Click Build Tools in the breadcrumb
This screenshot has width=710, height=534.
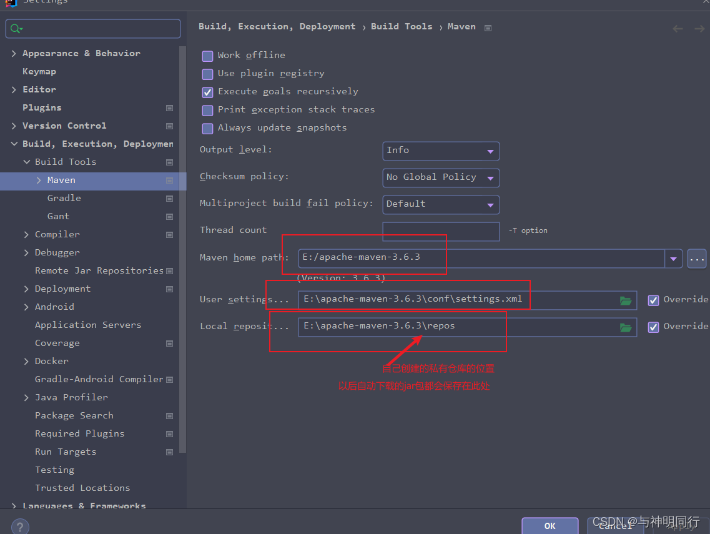click(402, 26)
